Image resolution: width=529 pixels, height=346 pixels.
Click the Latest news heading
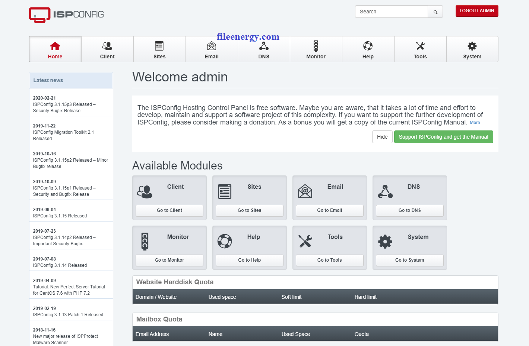48,80
